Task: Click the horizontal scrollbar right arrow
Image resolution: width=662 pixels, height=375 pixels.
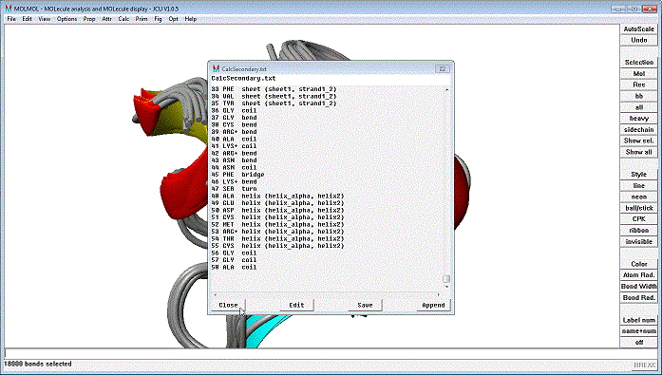Action: coord(438,294)
